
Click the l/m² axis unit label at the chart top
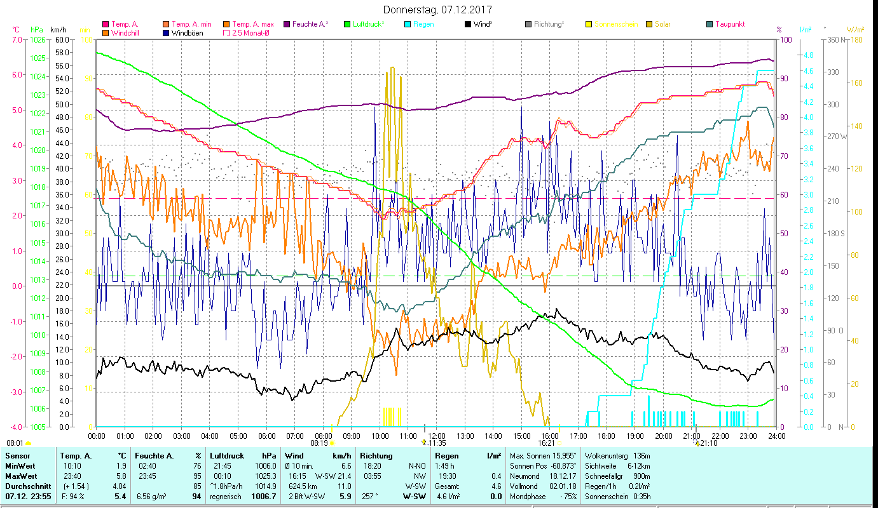click(x=805, y=30)
